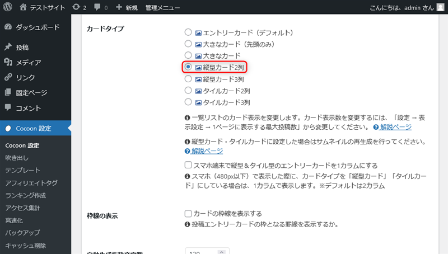The image size is (448, 254).
Task: Click the number field showing 120
Action: pos(207,251)
